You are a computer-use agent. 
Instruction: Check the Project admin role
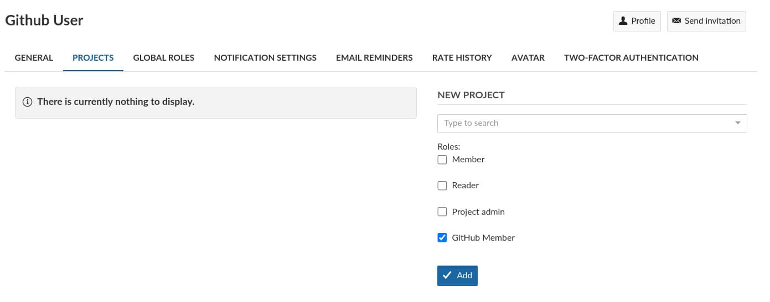[x=442, y=212]
